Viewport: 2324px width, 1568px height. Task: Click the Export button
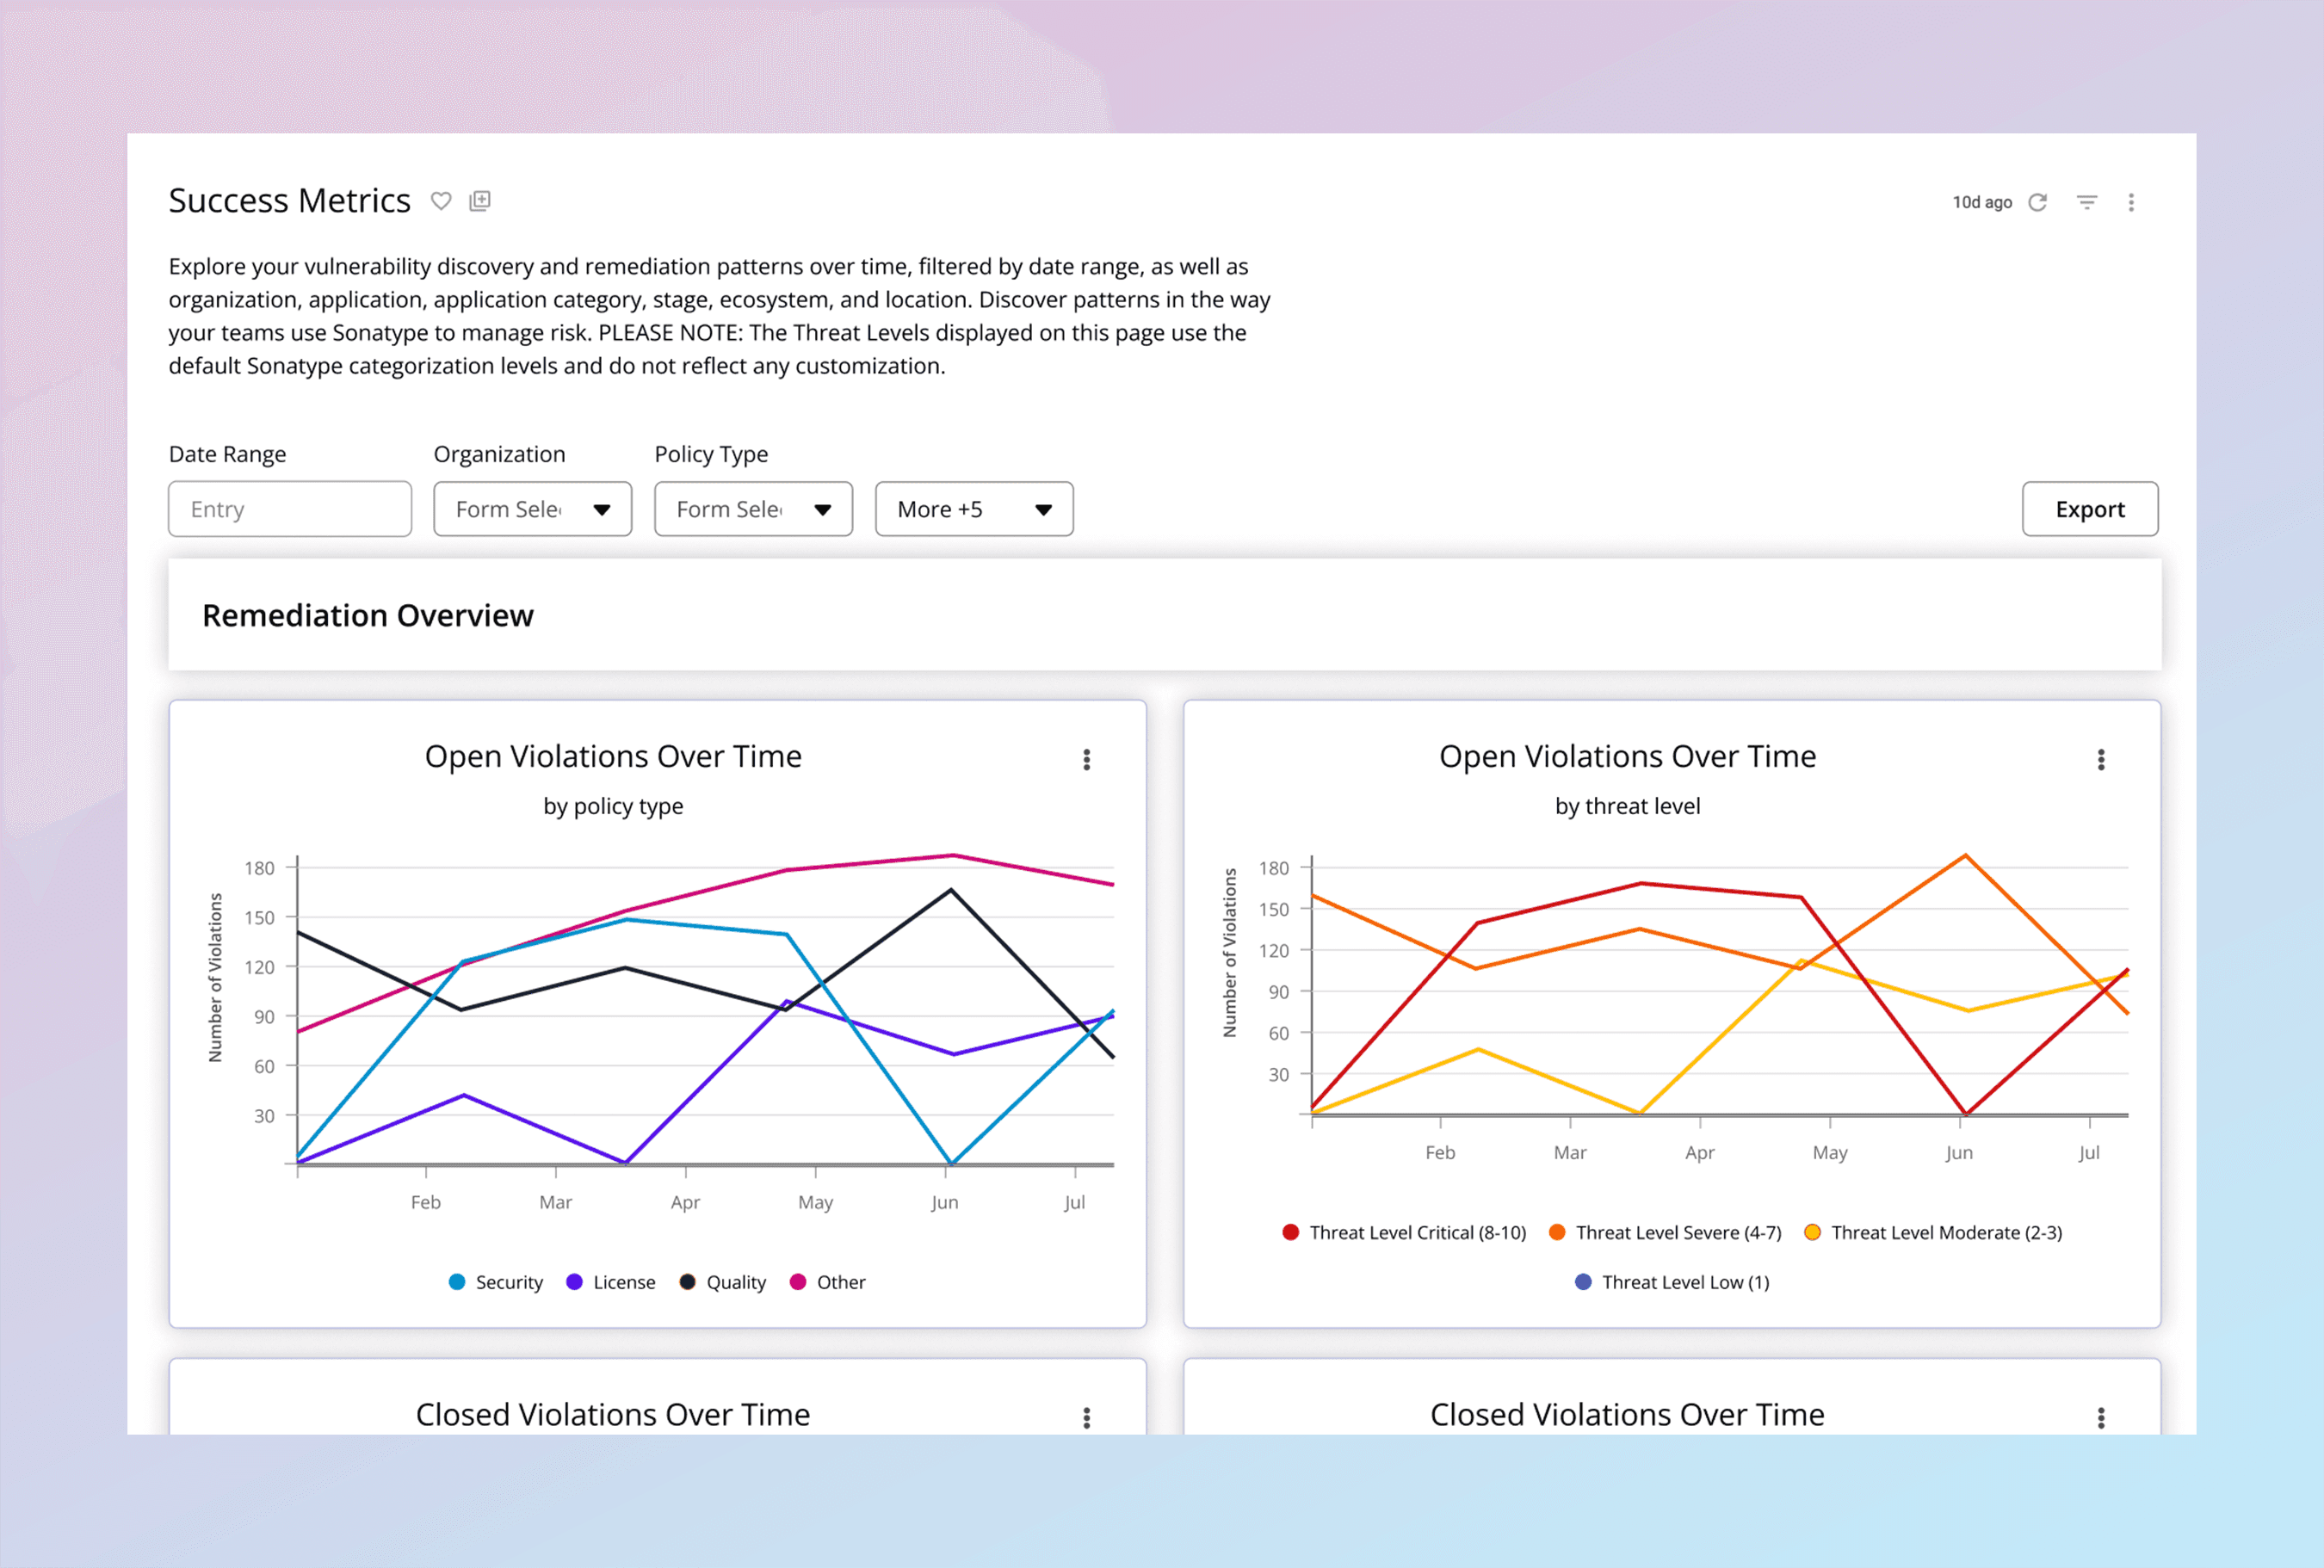(2090, 509)
